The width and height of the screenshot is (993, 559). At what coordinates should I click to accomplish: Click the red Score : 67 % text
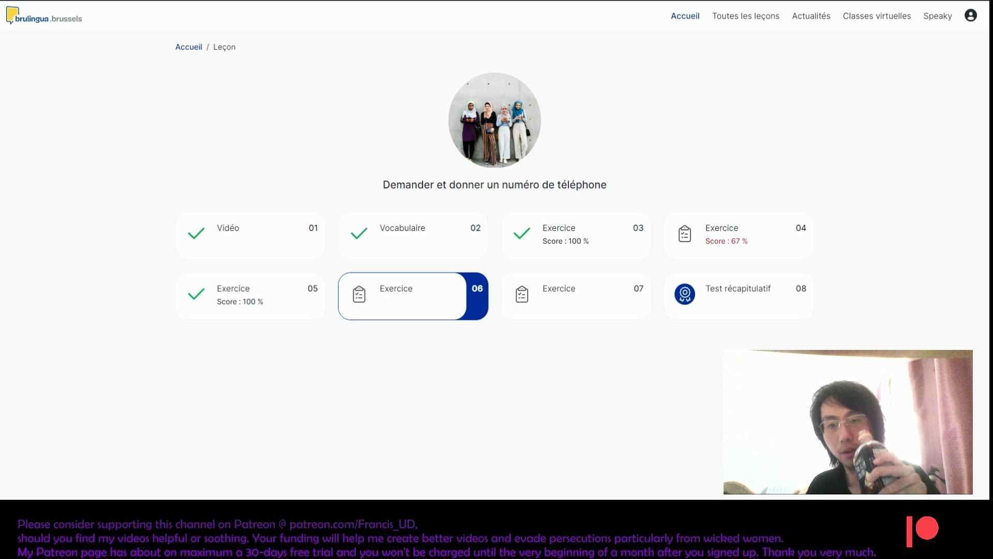[x=726, y=241]
